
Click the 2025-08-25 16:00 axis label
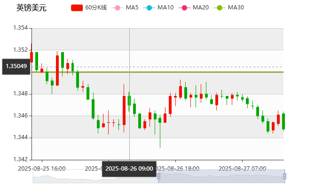click(x=42, y=169)
